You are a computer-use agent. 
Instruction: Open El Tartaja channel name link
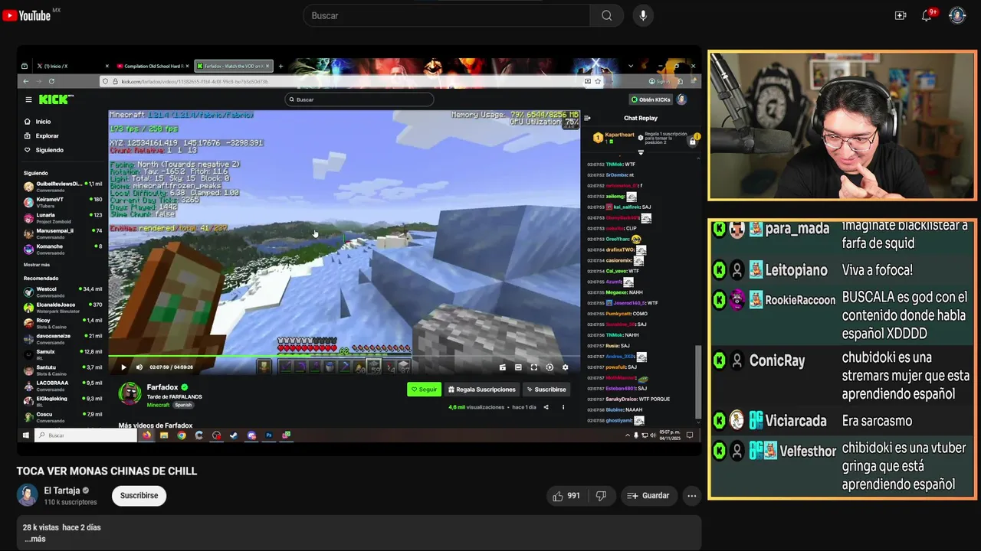click(x=62, y=491)
